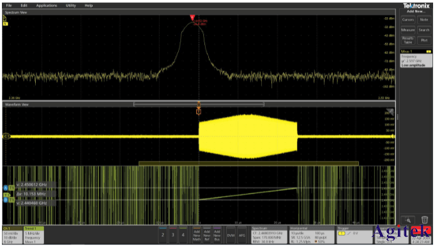
Task: Select the orange trigger position marker T
Action: point(199,112)
